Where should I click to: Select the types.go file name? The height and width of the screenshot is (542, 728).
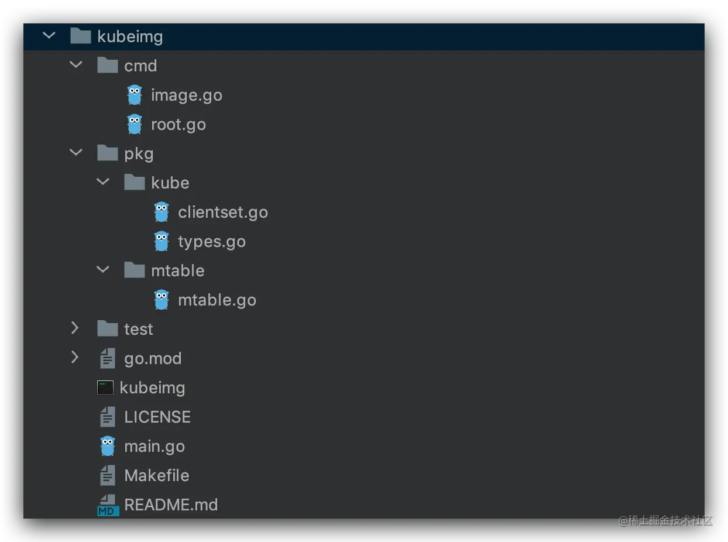[212, 242]
